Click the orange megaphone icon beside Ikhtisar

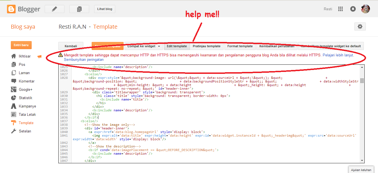point(39,56)
